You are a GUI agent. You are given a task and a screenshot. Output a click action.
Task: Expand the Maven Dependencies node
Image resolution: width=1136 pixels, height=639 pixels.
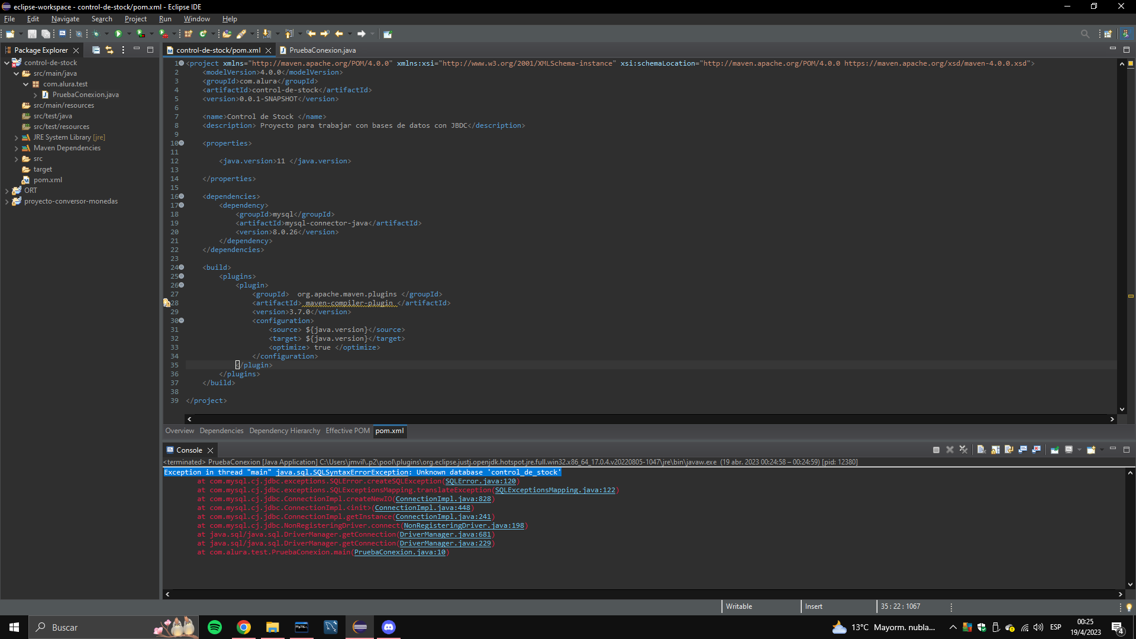coord(17,148)
